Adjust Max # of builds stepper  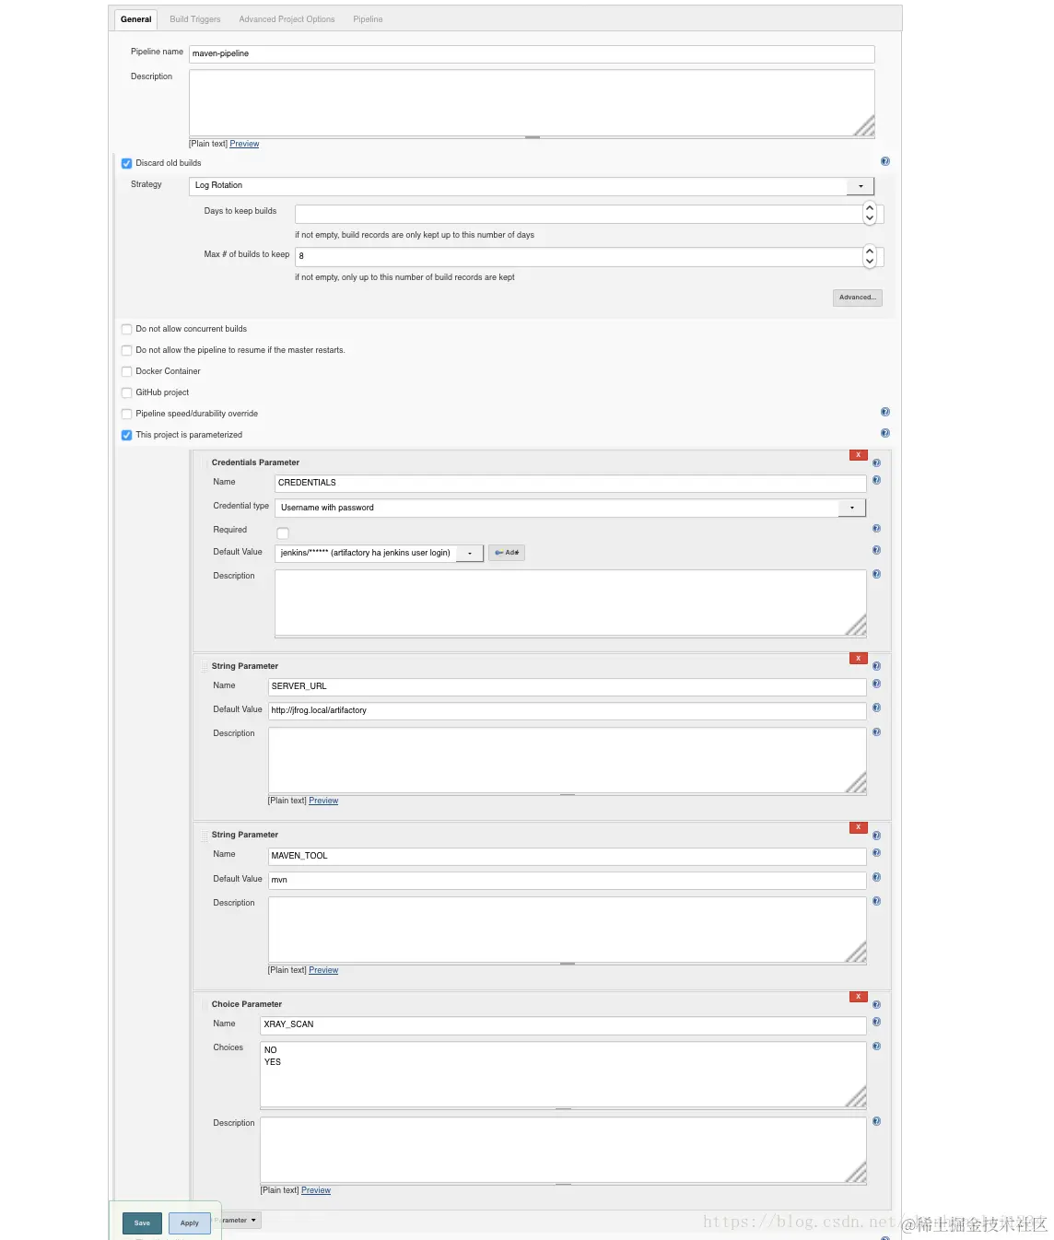click(x=870, y=256)
